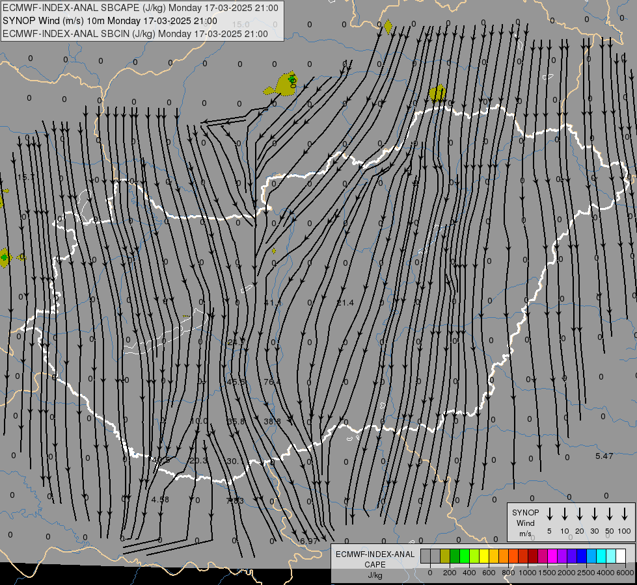637x585 pixels.
Task: Pick the pure yellow CAPE legend swatch
Action: [484, 556]
